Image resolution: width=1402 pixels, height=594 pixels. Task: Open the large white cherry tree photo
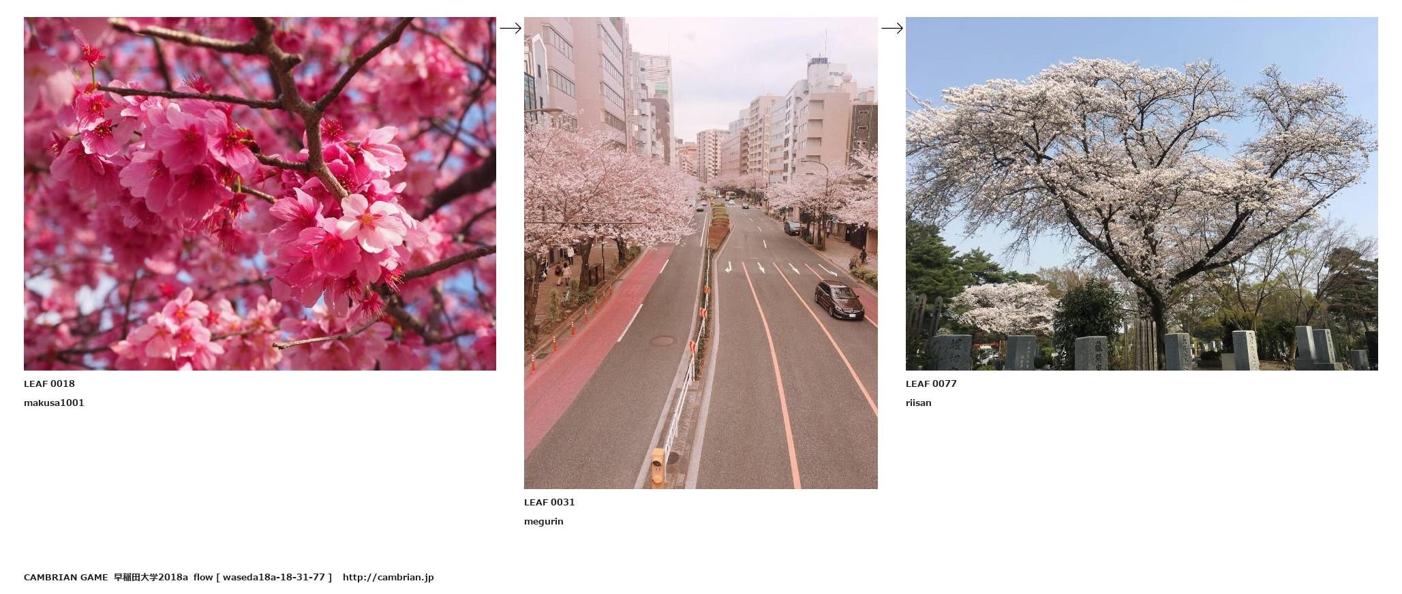pos(1142,193)
